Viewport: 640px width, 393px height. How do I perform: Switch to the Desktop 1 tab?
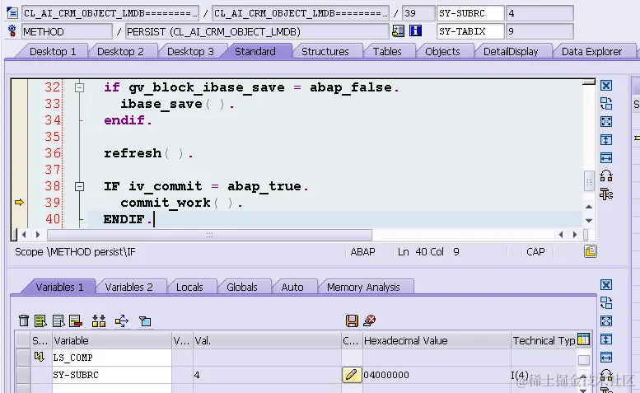tap(53, 52)
